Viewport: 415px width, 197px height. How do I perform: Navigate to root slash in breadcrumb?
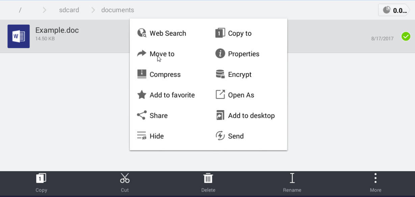20,10
